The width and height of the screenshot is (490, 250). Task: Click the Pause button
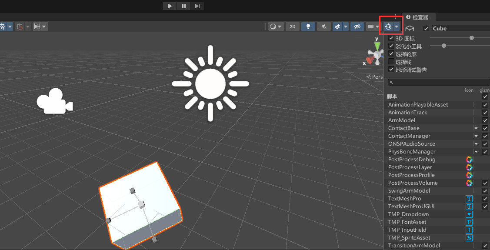click(184, 6)
